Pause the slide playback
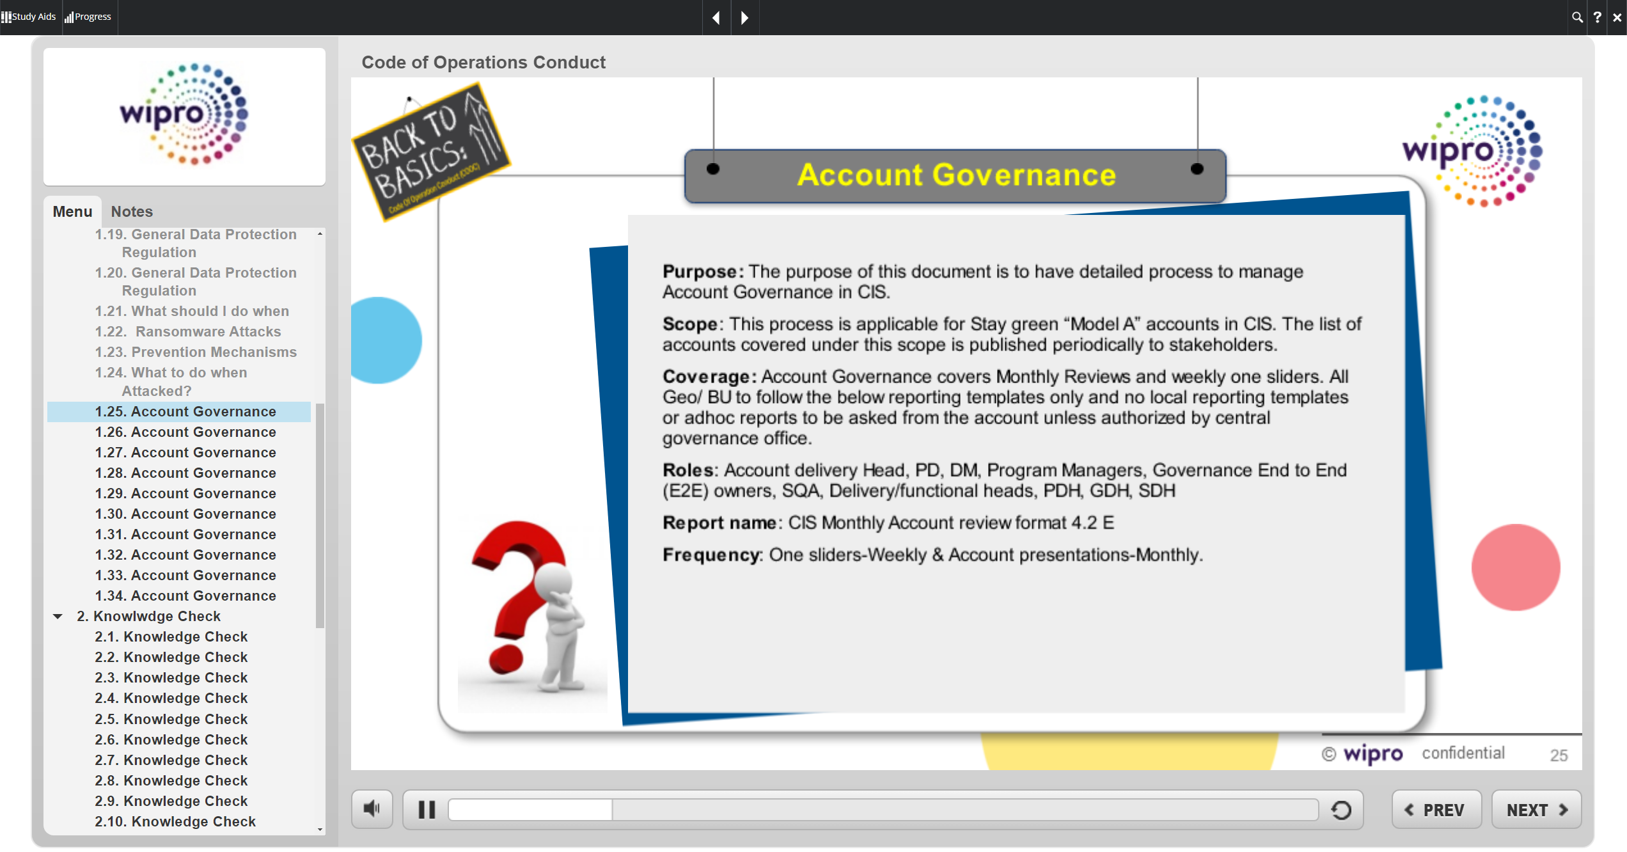The width and height of the screenshot is (1627, 852). [427, 810]
